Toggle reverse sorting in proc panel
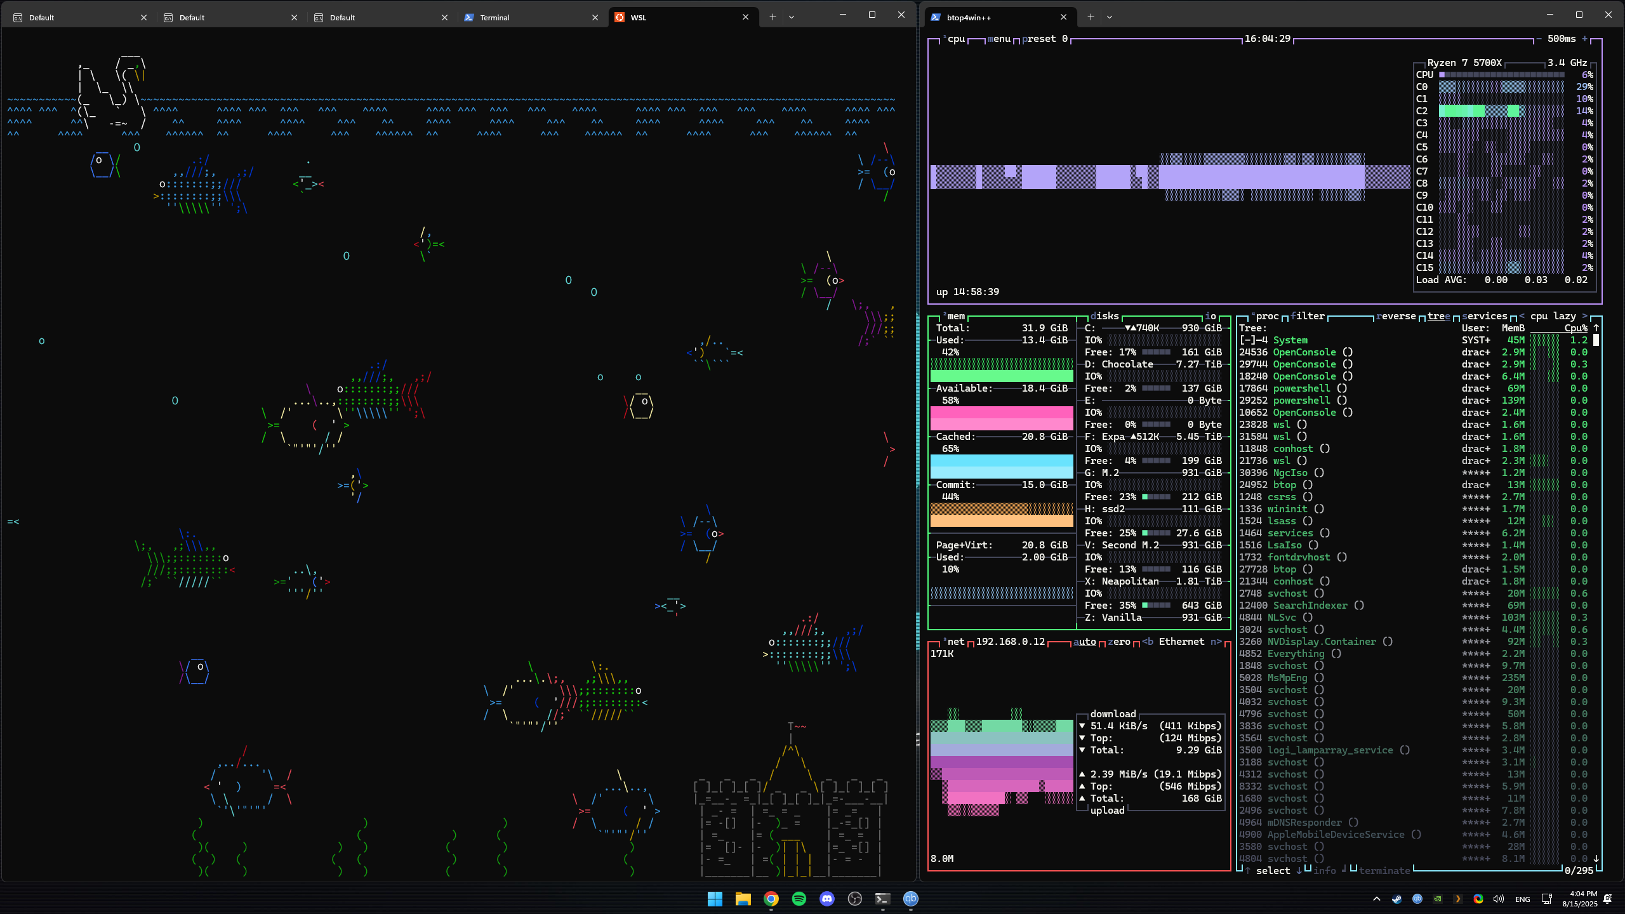 coord(1396,316)
